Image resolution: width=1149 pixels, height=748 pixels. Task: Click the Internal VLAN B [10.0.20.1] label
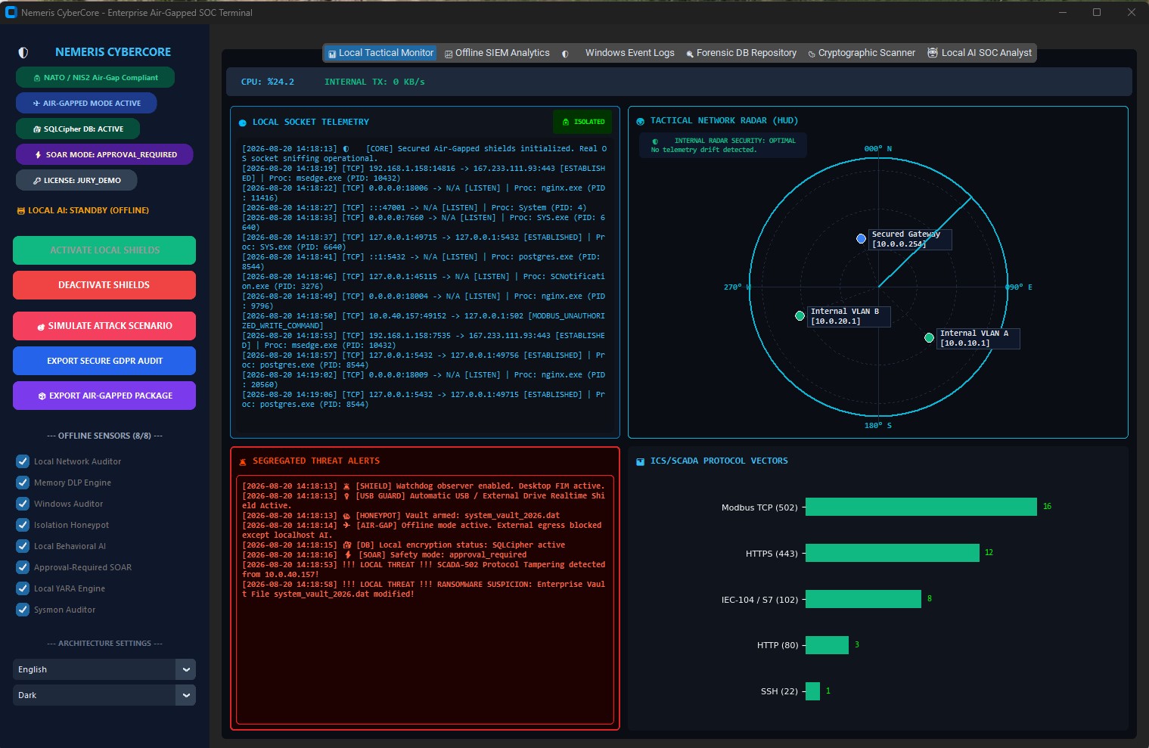pyautogui.click(x=849, y=316)
